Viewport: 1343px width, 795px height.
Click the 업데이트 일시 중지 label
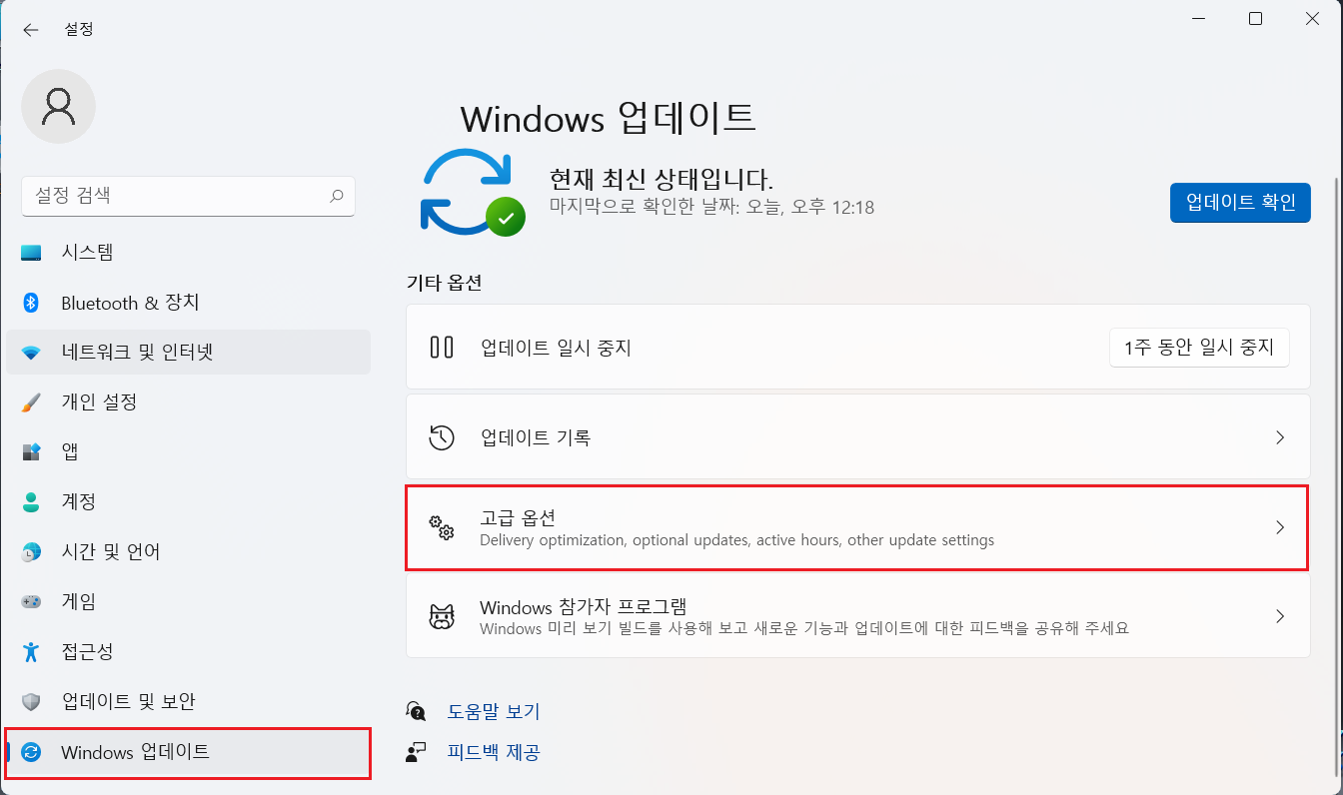(556, 348)
